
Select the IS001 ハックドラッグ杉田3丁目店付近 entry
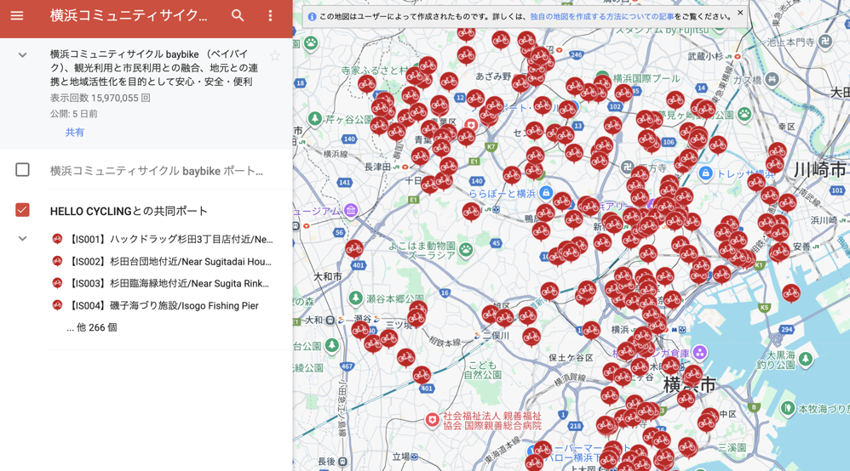(170, 239)
